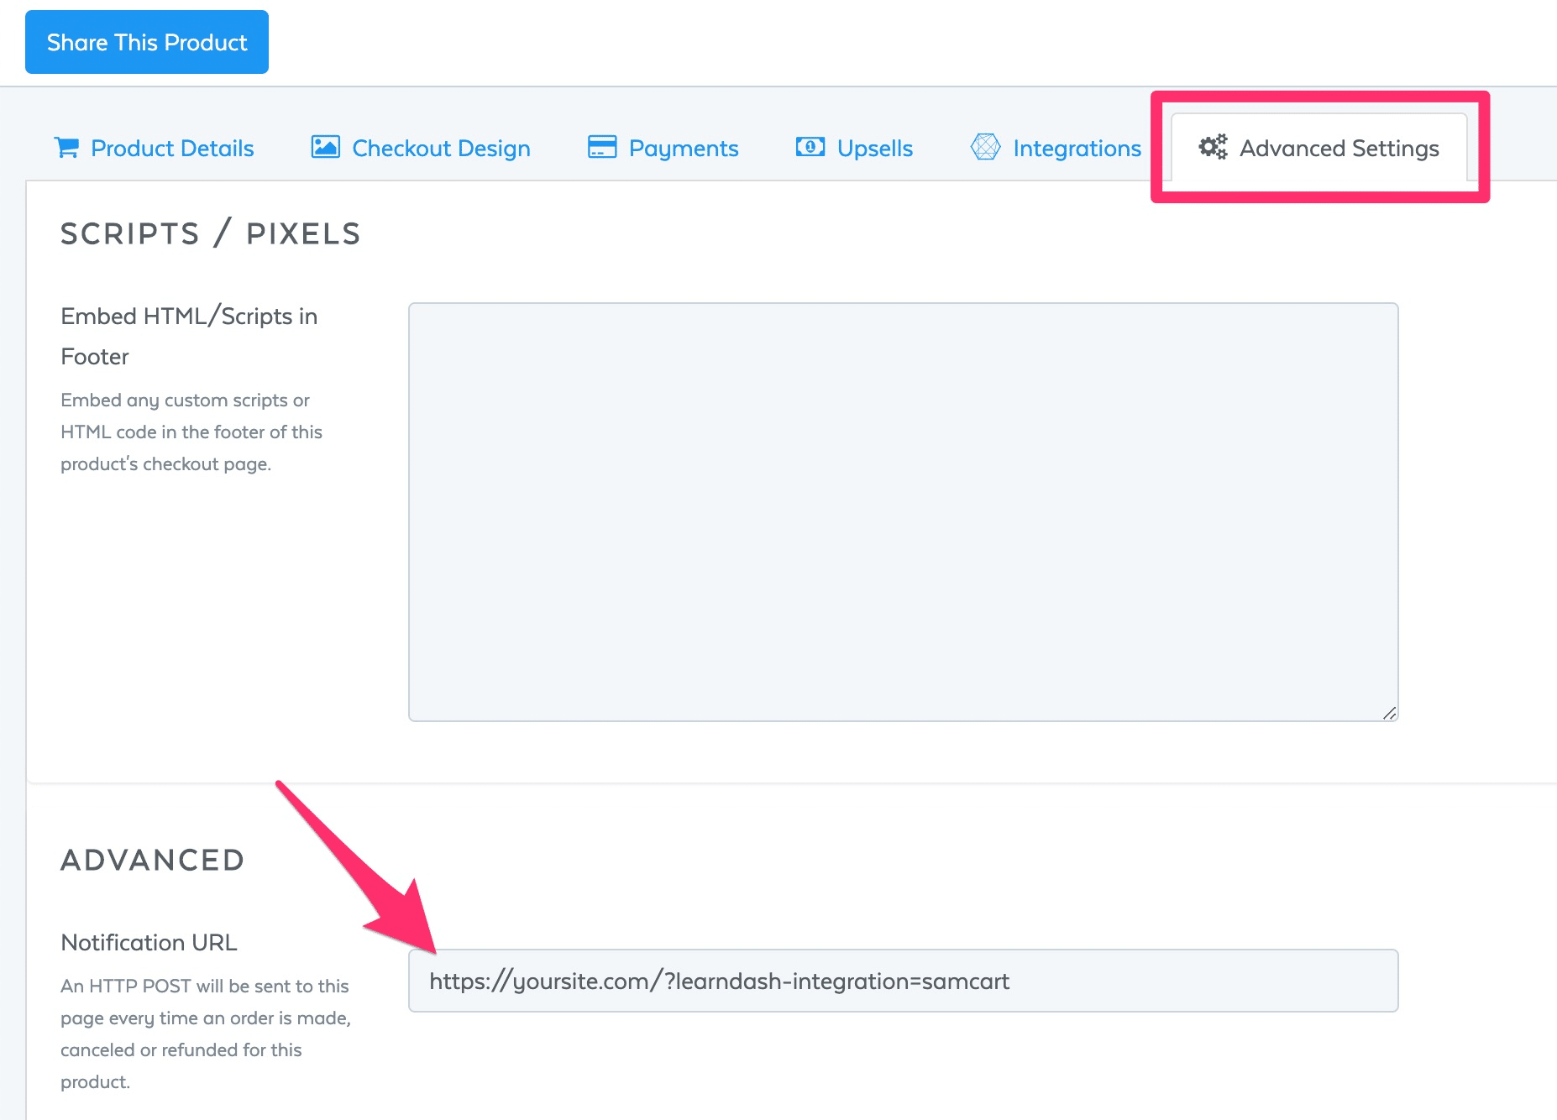Click the Checkout Design picture icon

pos(325,147)
